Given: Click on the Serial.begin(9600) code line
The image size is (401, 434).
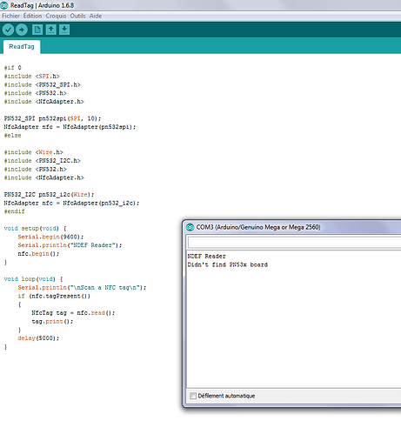Looking at the screenshot, I should pos(50,237).
